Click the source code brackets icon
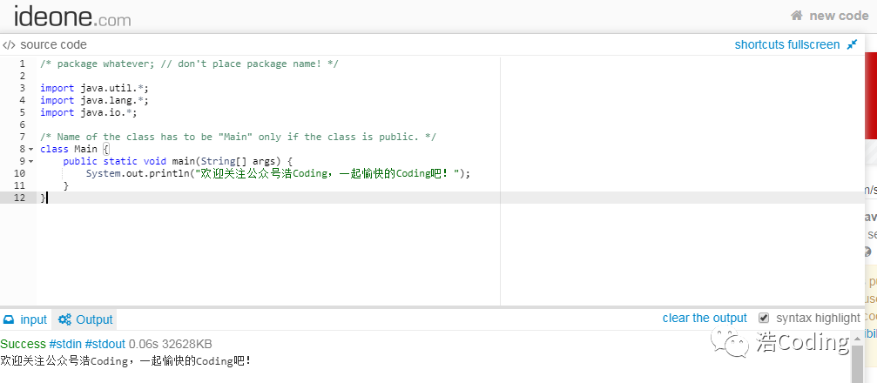 (x=9, y=45)
